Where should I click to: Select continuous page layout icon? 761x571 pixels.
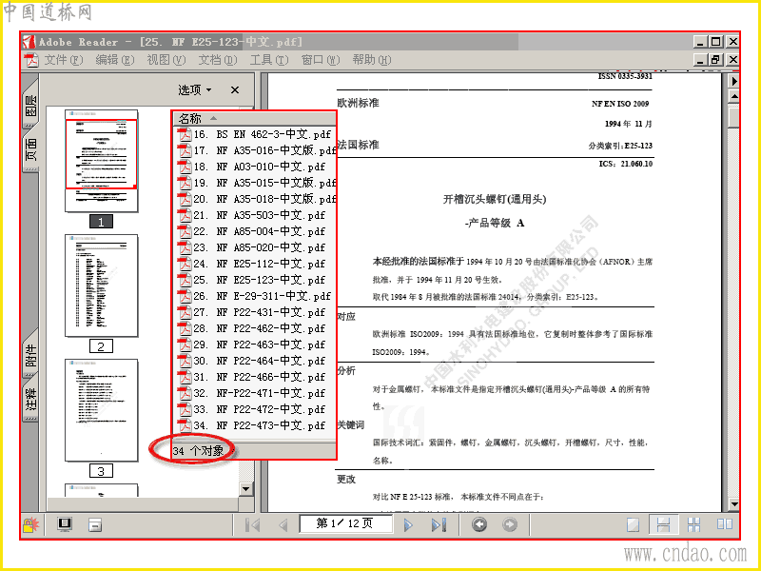[x=663, y=525]
